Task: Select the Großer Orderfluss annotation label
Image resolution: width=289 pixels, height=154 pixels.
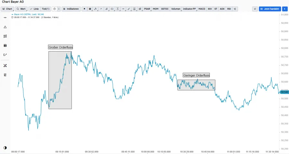Action: click(x=61, y=47)
